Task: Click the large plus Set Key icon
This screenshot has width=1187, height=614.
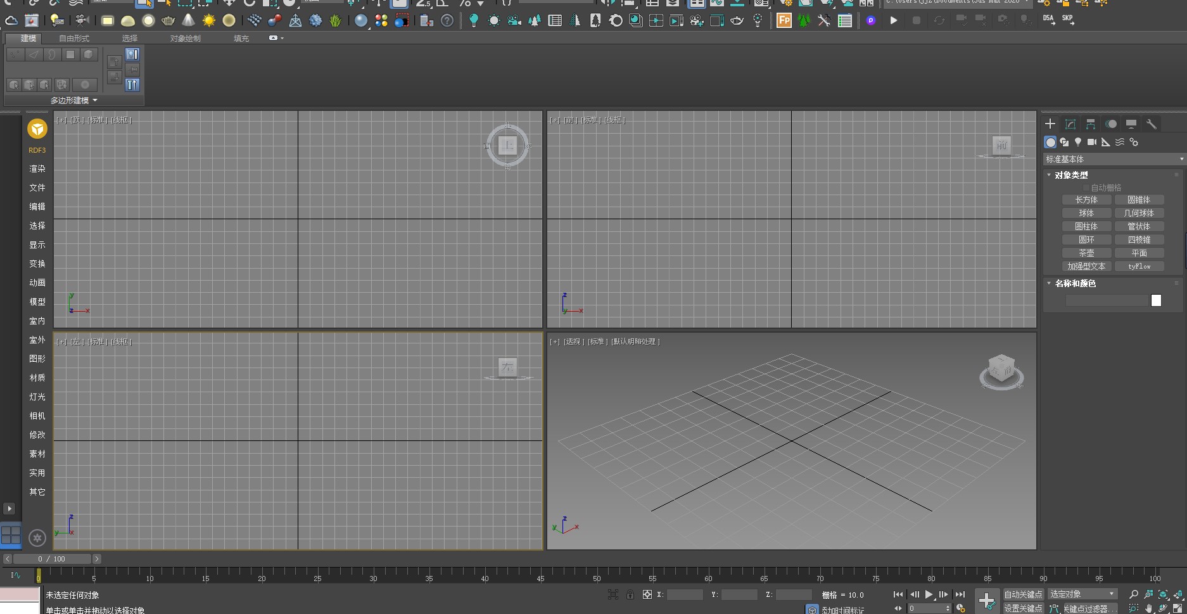Action: tap(987, 601)
